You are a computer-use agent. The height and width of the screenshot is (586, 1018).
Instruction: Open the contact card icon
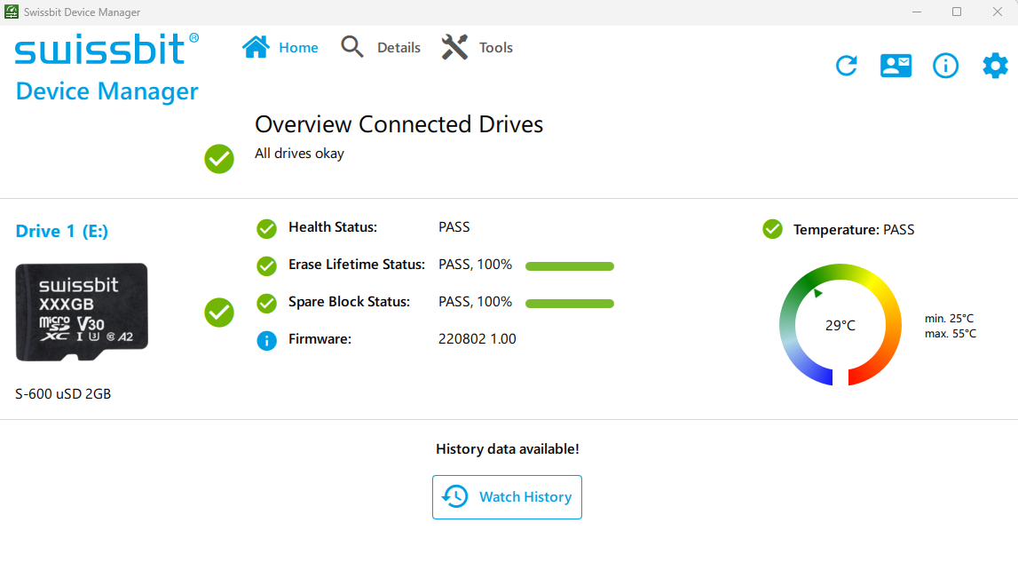tap(896, 66)
